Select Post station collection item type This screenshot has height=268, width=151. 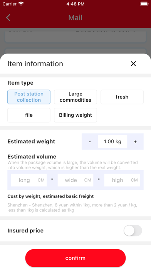[x=29, y=97]
